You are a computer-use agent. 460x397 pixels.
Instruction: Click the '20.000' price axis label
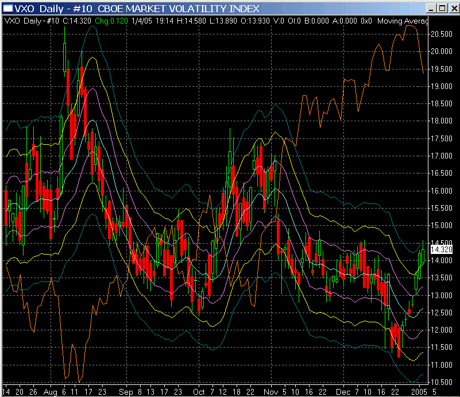point(441,51)
